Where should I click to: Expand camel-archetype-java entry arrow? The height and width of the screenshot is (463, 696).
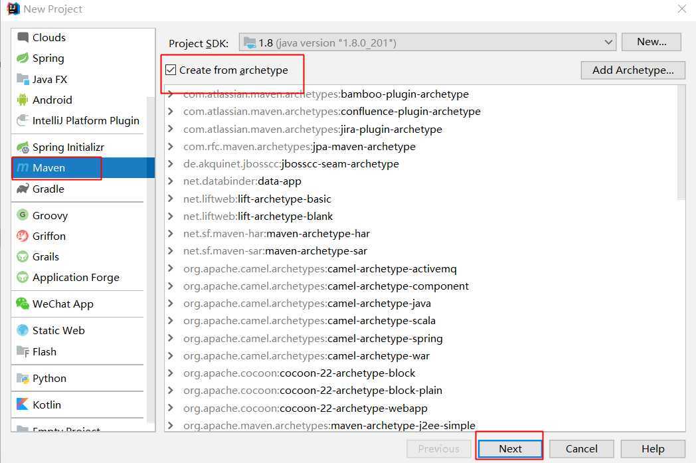(x=171, y=303)
